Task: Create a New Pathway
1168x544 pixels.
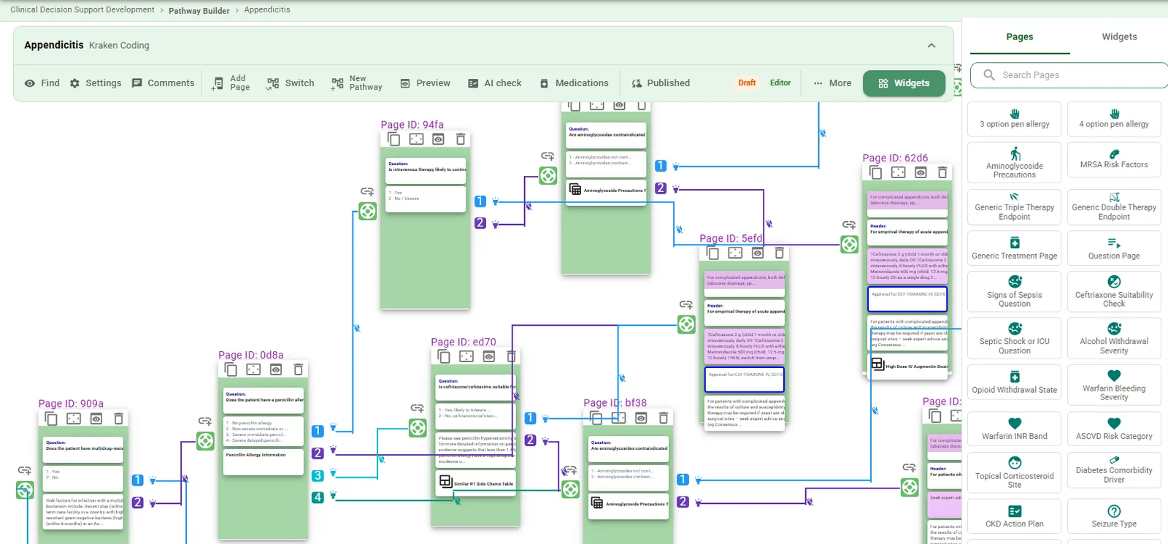Action: (357, 83)
